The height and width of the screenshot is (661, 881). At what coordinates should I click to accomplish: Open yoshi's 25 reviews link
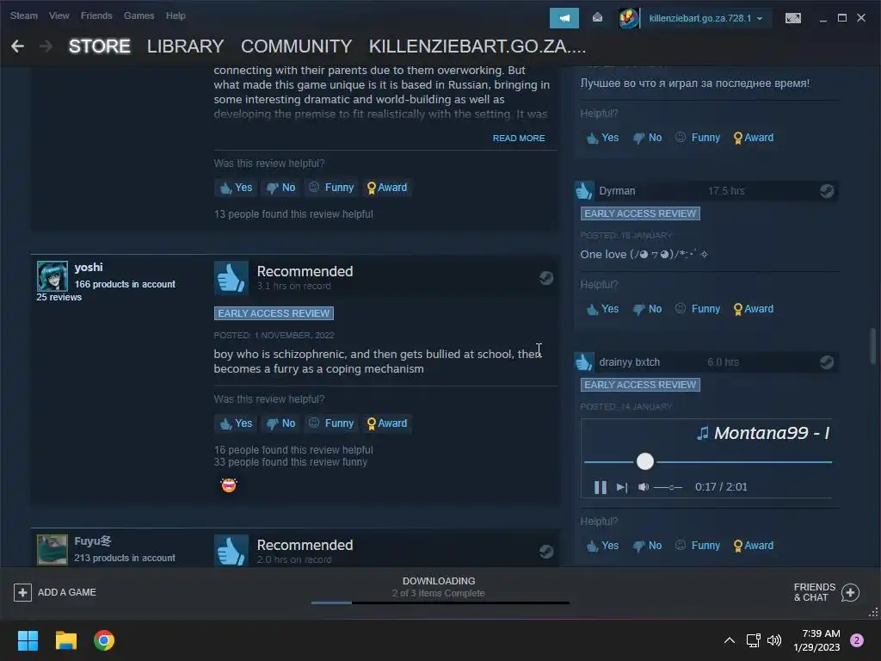59,297
